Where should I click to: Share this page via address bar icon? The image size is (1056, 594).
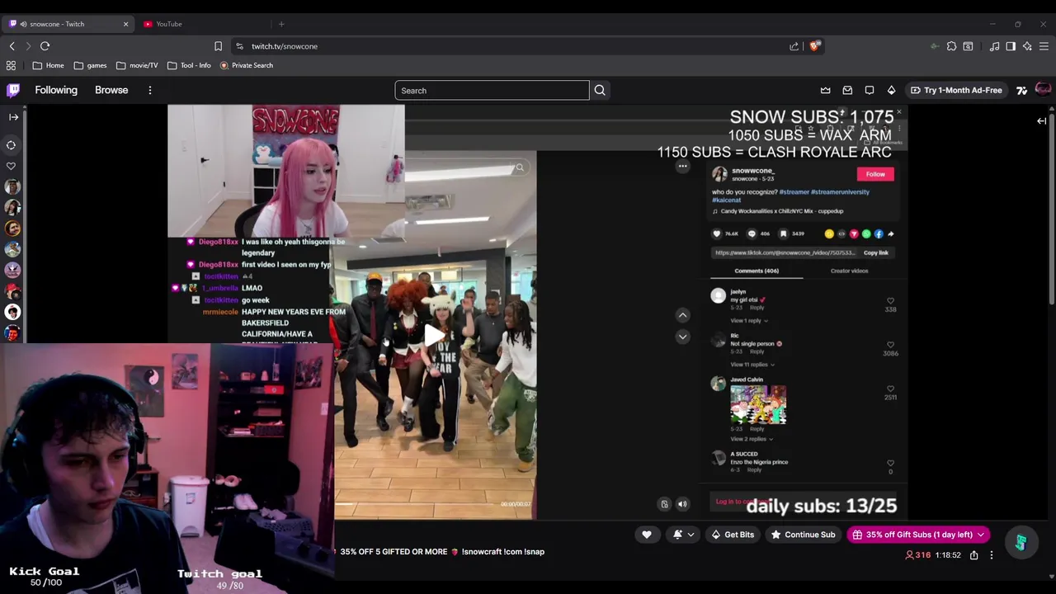click(794, 46)
